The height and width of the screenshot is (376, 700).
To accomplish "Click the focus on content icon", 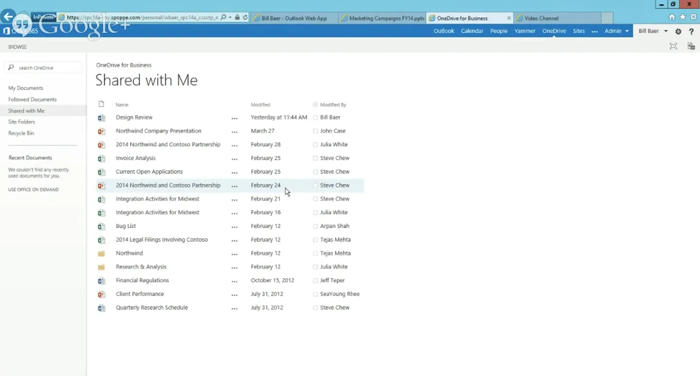I will pos(673,46).
